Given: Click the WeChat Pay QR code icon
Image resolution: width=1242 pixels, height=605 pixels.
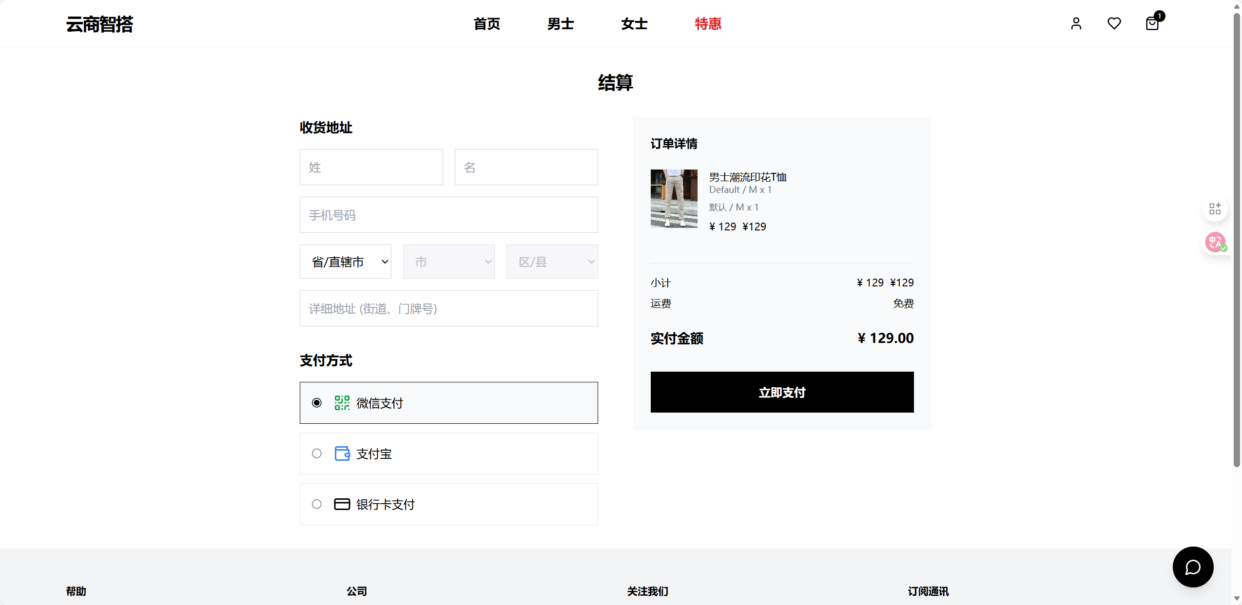Looking at the screenshot, I should (x=342, y=403).
